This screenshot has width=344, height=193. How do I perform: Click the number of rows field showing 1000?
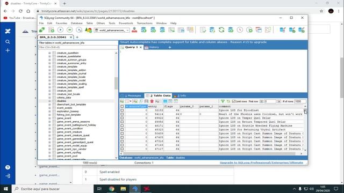pos(300,101)
